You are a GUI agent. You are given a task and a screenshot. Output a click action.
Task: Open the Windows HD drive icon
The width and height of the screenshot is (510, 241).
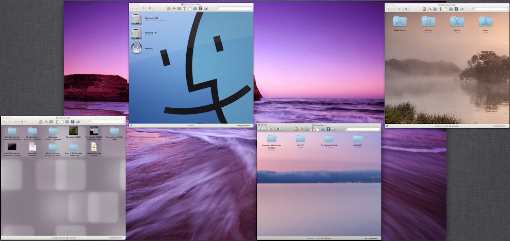pos(137,33)
